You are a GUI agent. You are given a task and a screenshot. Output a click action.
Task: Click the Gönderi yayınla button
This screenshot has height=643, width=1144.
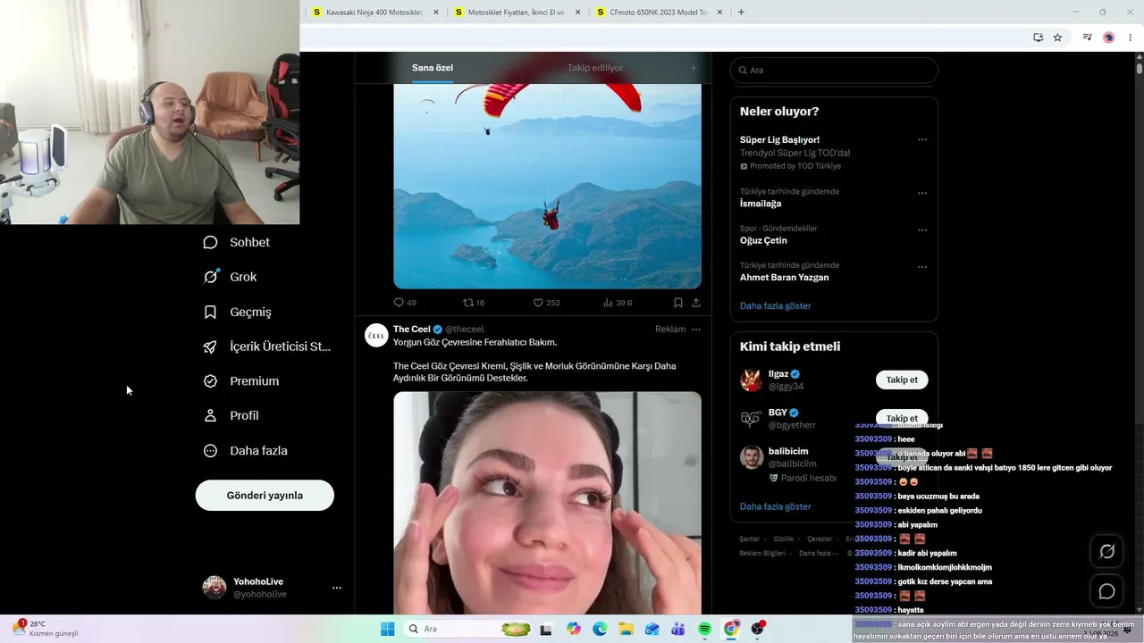pyautogui.click(x=265, y=496)
